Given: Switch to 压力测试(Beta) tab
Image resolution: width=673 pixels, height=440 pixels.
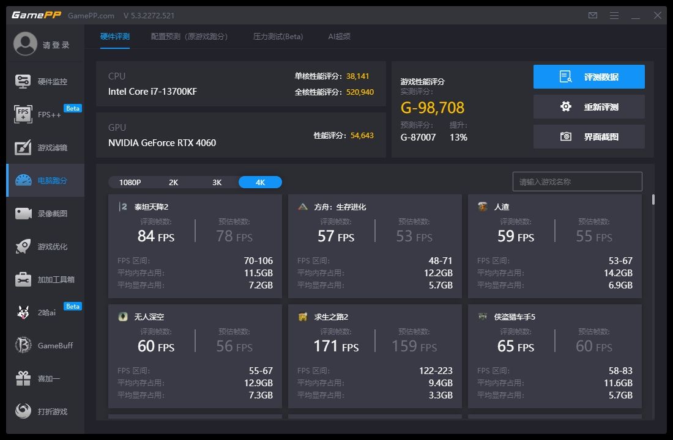Looking at the screenshot, I should pos(278,37).
